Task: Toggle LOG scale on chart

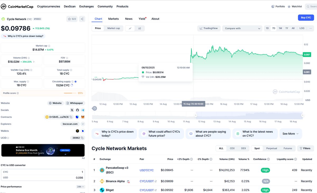Action: [302, 28]
